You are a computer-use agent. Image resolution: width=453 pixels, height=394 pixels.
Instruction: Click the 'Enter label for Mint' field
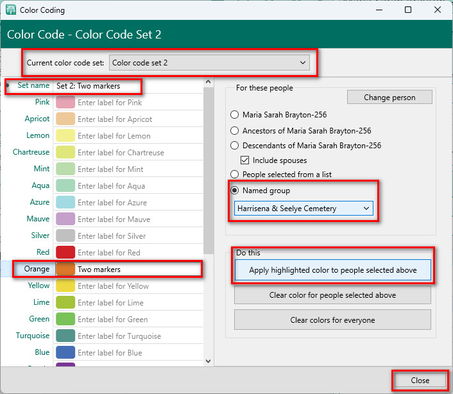pyautogui.click(x=140, y=169)
